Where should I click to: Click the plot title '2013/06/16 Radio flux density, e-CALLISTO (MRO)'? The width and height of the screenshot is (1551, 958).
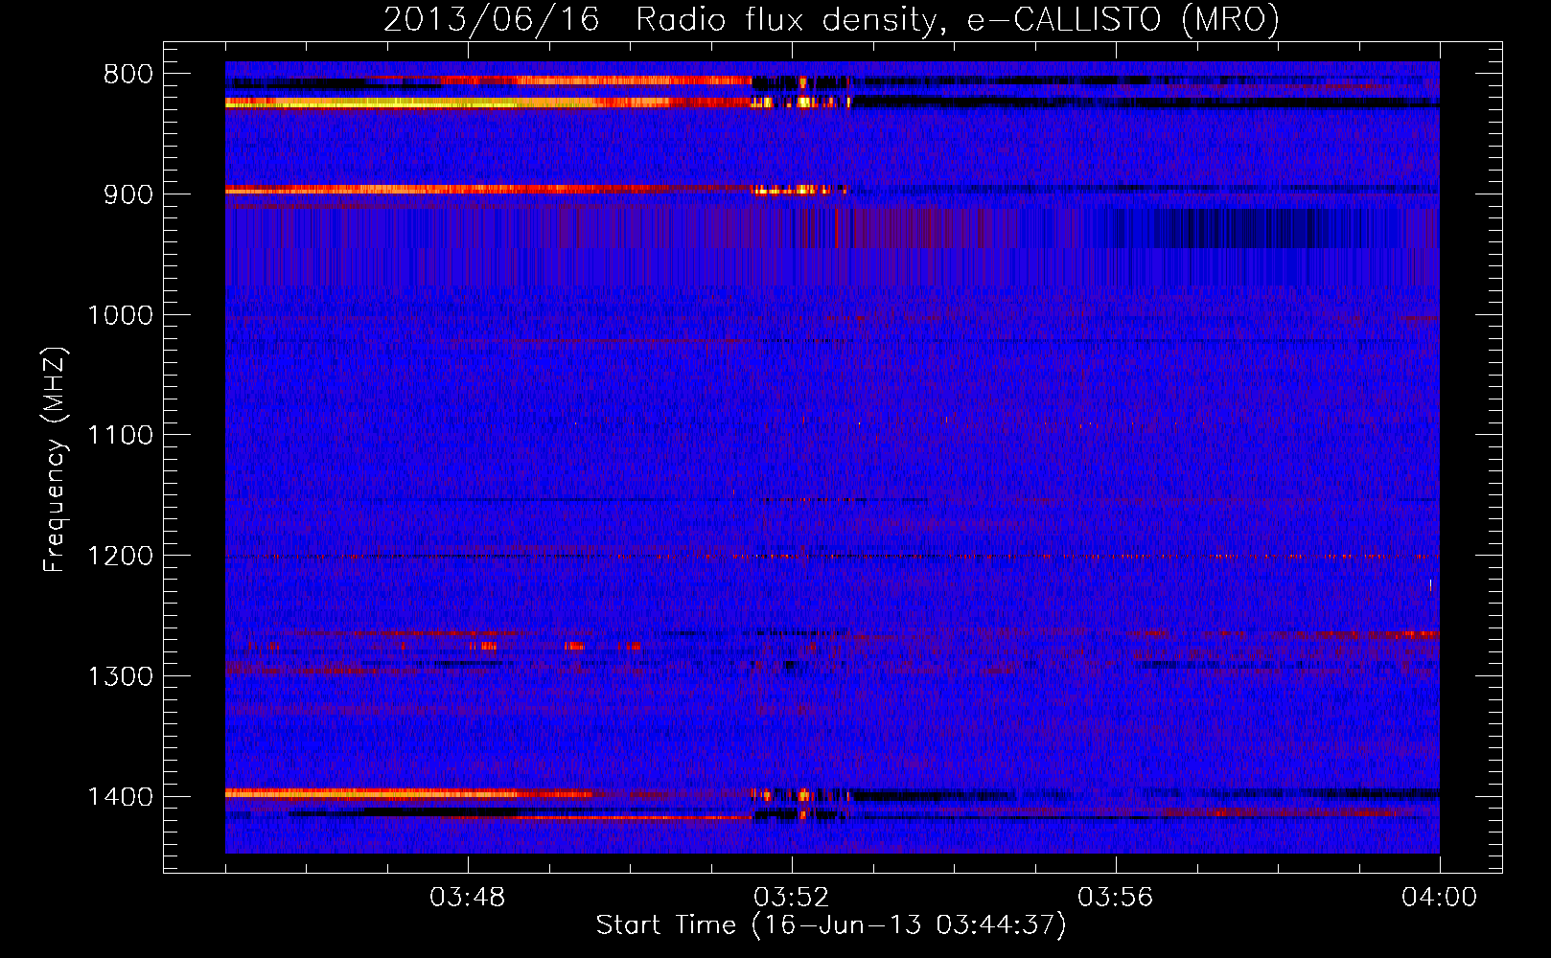point(831,19)
